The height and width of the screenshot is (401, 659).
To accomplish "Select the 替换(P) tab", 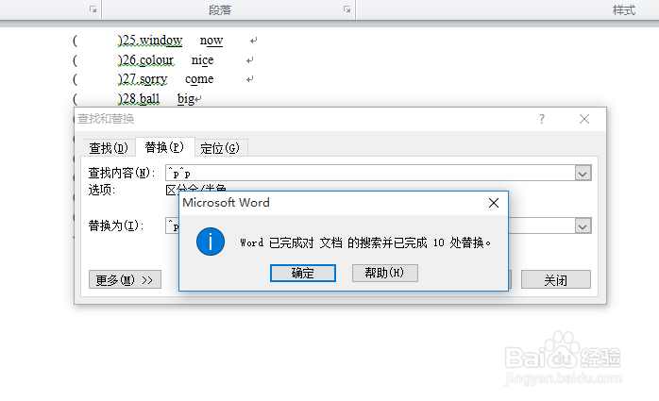I will pos(164,147).
